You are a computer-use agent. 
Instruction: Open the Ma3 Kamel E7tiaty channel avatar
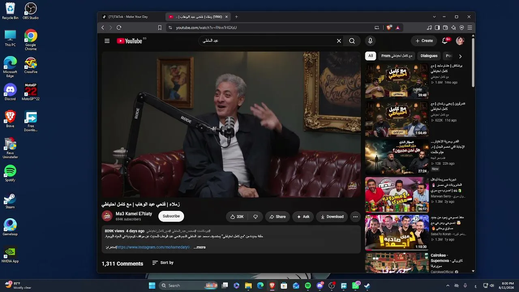pos(107,216)
